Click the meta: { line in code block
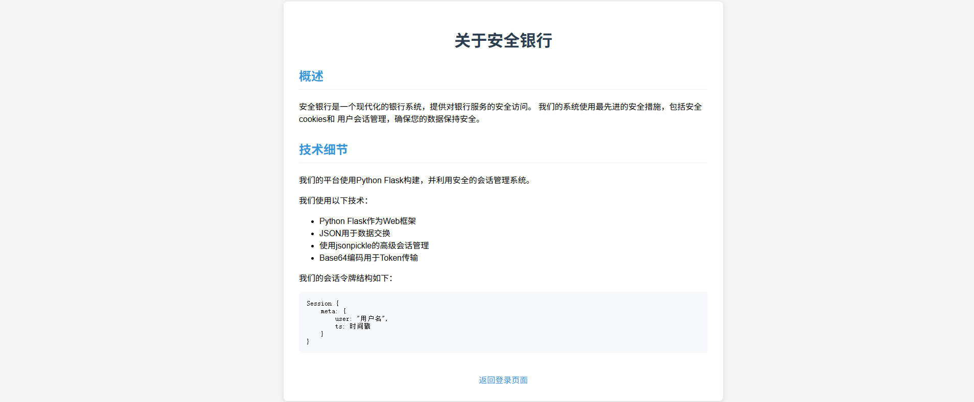This screenshot has height=402, width=974. click(x=333, y=311)
